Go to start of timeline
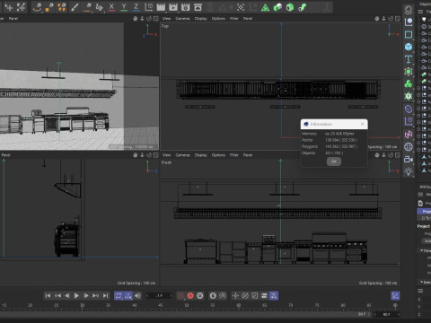This screenshot has width=431, height=323. [x=48, y=296]
